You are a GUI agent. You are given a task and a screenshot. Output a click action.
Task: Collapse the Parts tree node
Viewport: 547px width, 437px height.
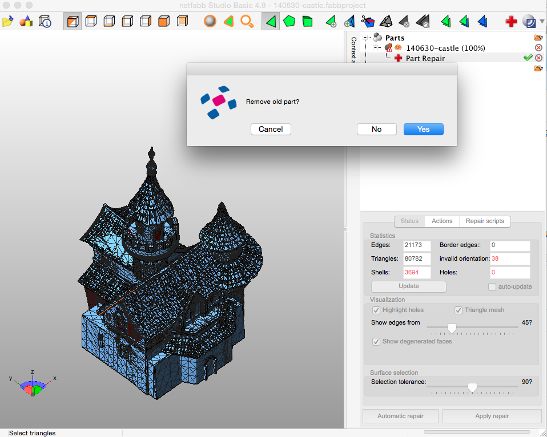364,37
